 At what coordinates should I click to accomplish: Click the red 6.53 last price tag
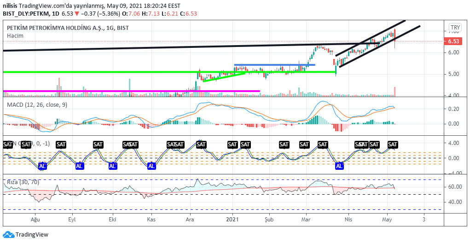[x=453, y=41]
